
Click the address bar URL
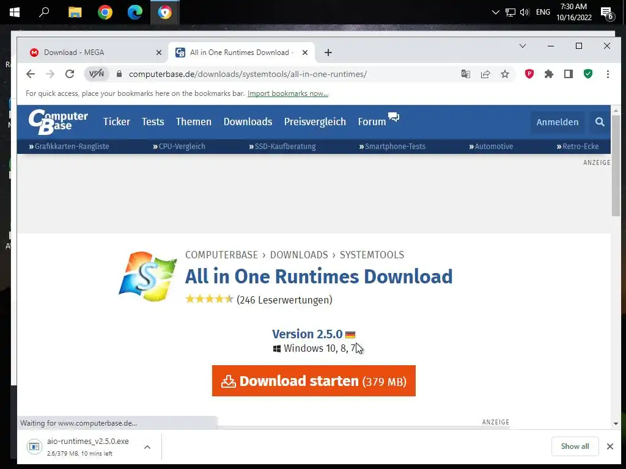coord(248,74)
